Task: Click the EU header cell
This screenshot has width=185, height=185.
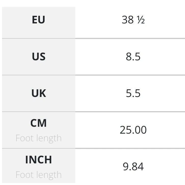Action: (39, 23)
